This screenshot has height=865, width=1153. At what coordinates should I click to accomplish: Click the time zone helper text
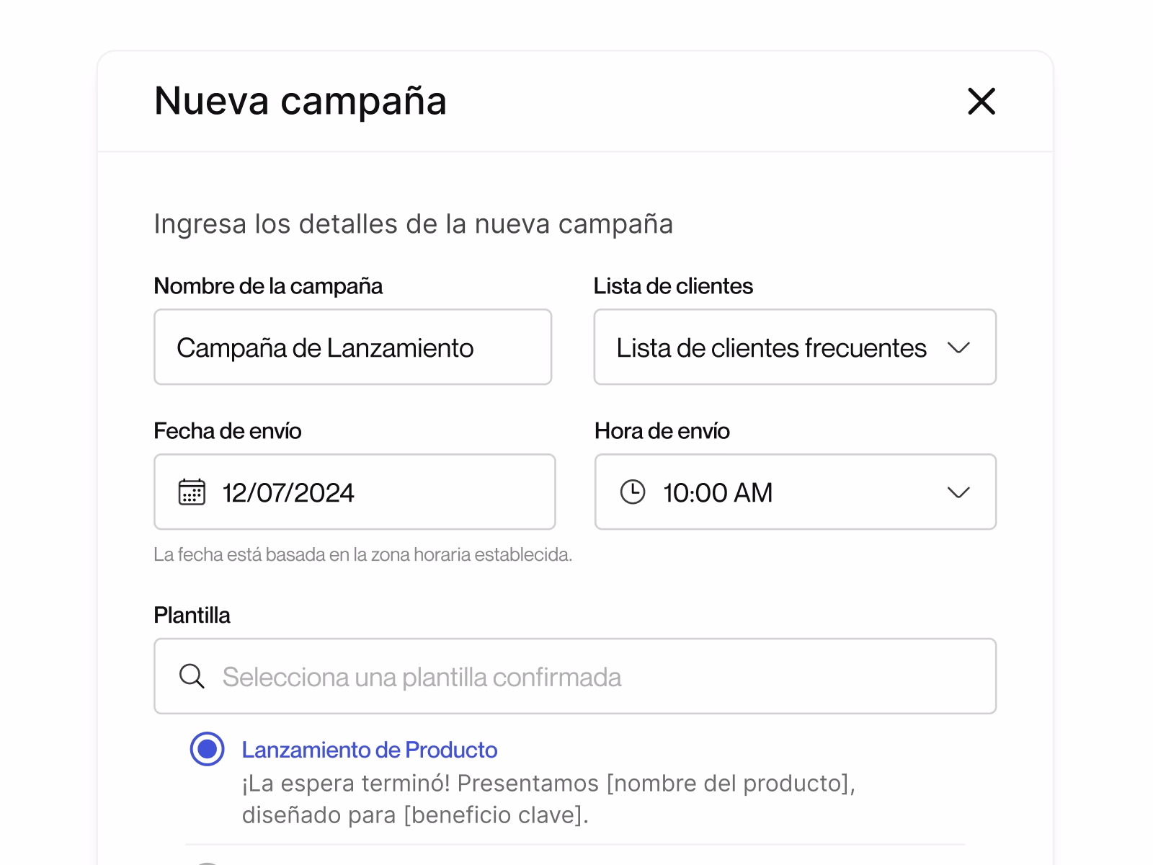click(362, 555)
